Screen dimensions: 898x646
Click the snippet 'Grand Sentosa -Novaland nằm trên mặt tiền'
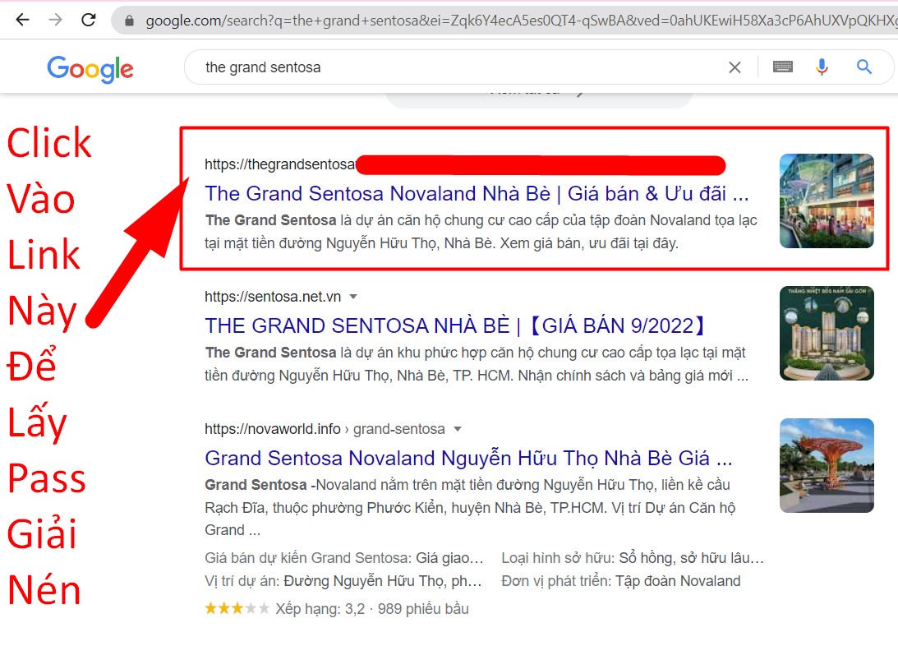[470, 507]
